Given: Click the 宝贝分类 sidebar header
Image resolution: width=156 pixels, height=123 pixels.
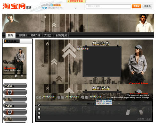Looking at the screenshot, I should pyautogui.click(x=12, y=41).
